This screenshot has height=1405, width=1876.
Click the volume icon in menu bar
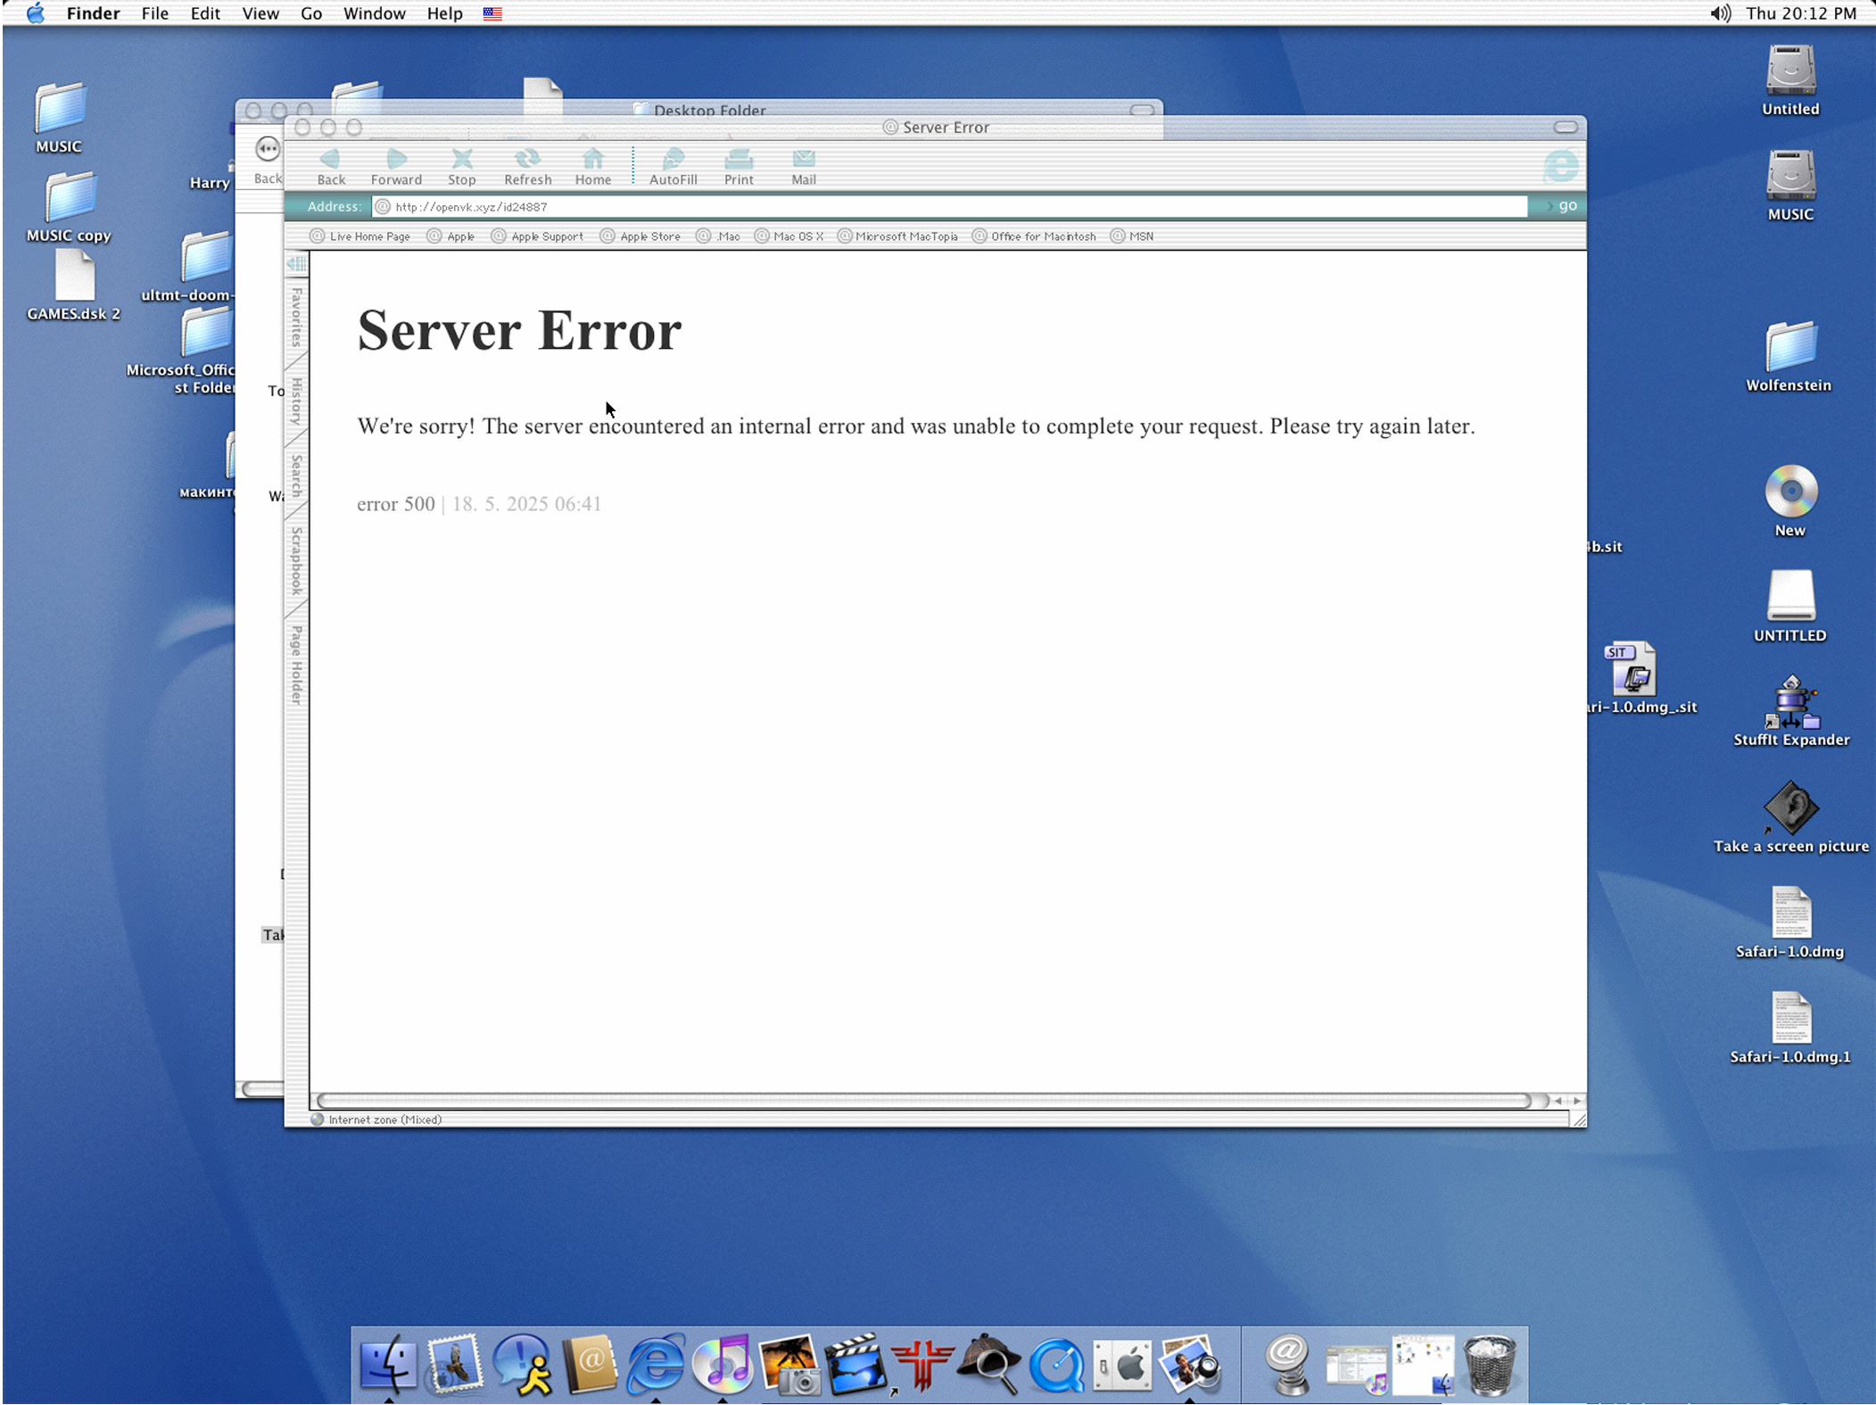pos(1719,13)
